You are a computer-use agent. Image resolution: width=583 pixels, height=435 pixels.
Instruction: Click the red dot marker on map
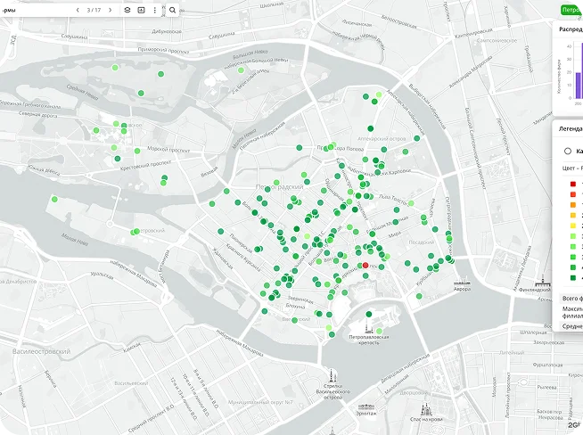365,267
